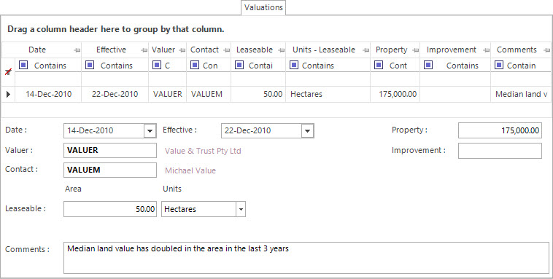Click the pin icon in Date column header
This screenshot has height=279, width=553.
click(77, 50)
